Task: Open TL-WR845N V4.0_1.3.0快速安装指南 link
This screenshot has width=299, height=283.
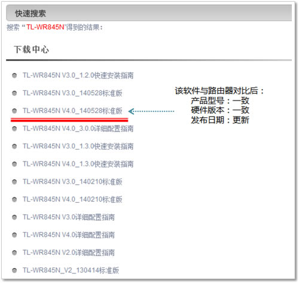Action: [x=78, y=164]
